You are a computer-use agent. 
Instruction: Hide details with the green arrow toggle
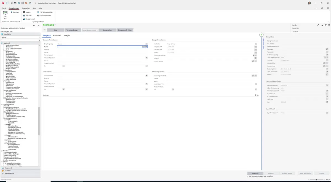coord(261,35)
